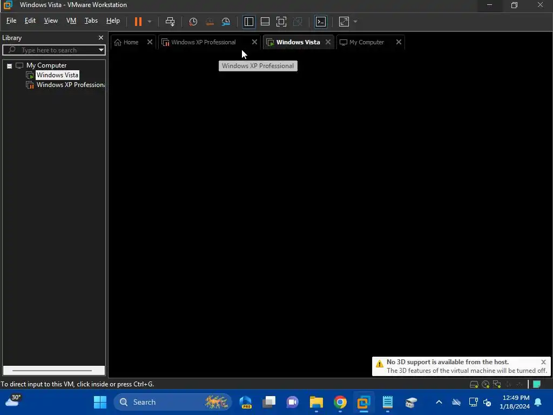Show hidden system tray icons
Screen dimensions: 553x415
click(x=439, y=402)
